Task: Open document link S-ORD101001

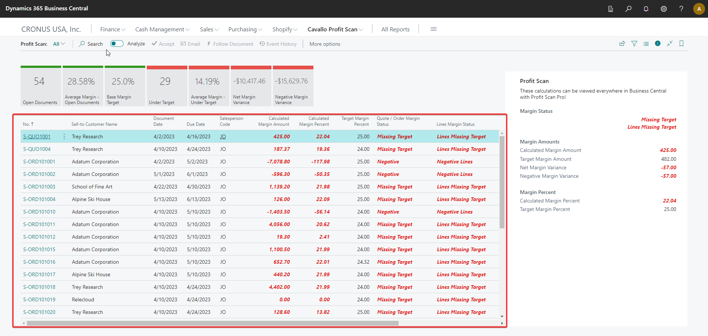Action: (39, 162)
